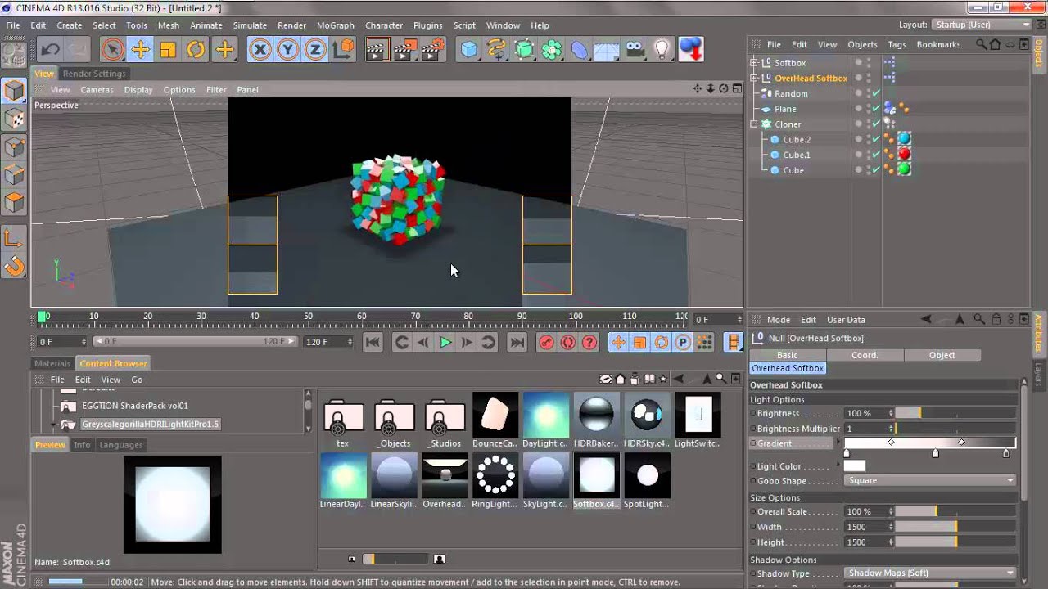Screen dimensions: 1048x589
Task: Open the File menu in main menu bar
Action: point(13,25)
